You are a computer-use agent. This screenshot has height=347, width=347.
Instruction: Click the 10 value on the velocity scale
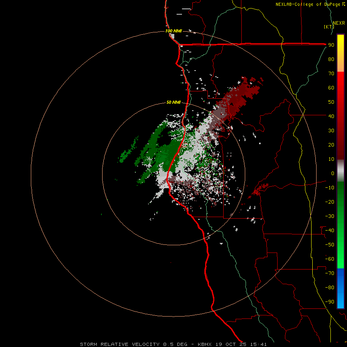pos(331,159)
